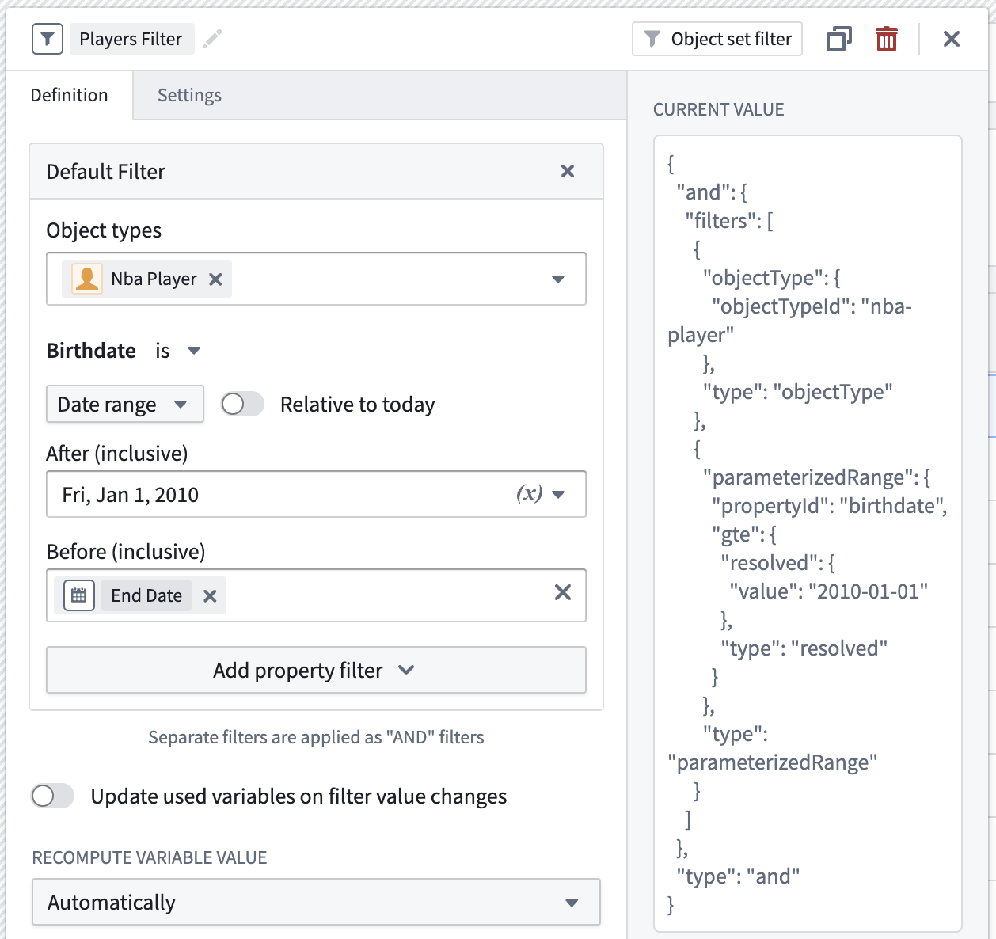This screenshot has width=996, height=939.
Task: Click the Birthdate property label
Action: [x=91, y=351]
